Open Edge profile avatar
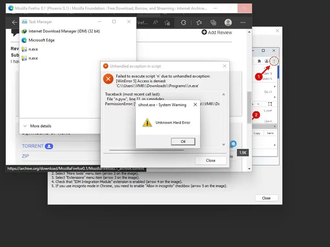330x247 pixels. 228,23
